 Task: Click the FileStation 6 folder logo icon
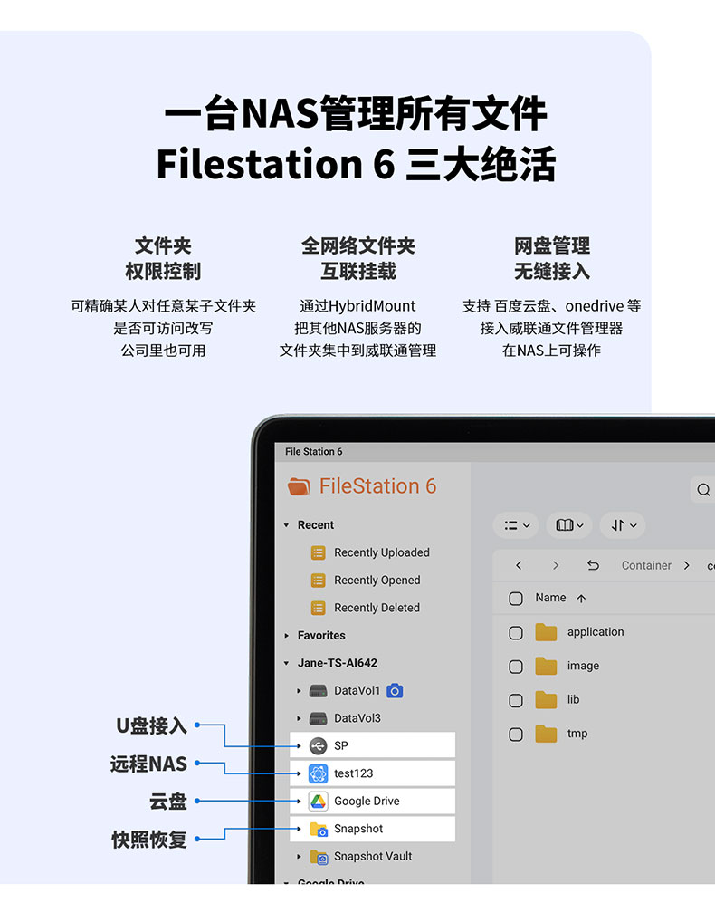pyautogui.click(x=299, y=486)
